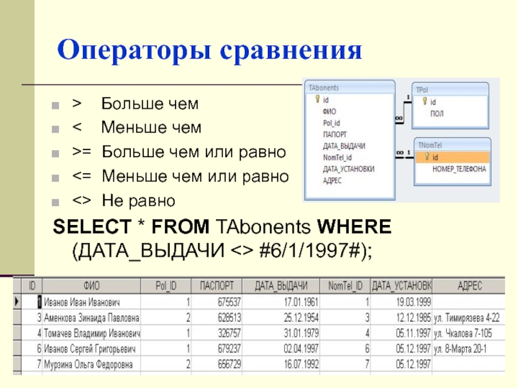The height and width of the screenshot is (388, 518).
Task: Click the date cell '02.04.1997'
Action: point(281,349)
